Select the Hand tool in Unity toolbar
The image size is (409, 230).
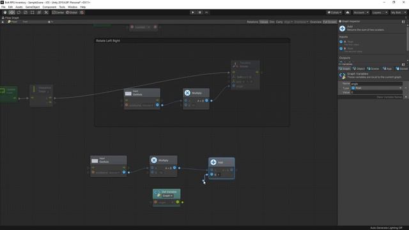click(x=5, y=12)
